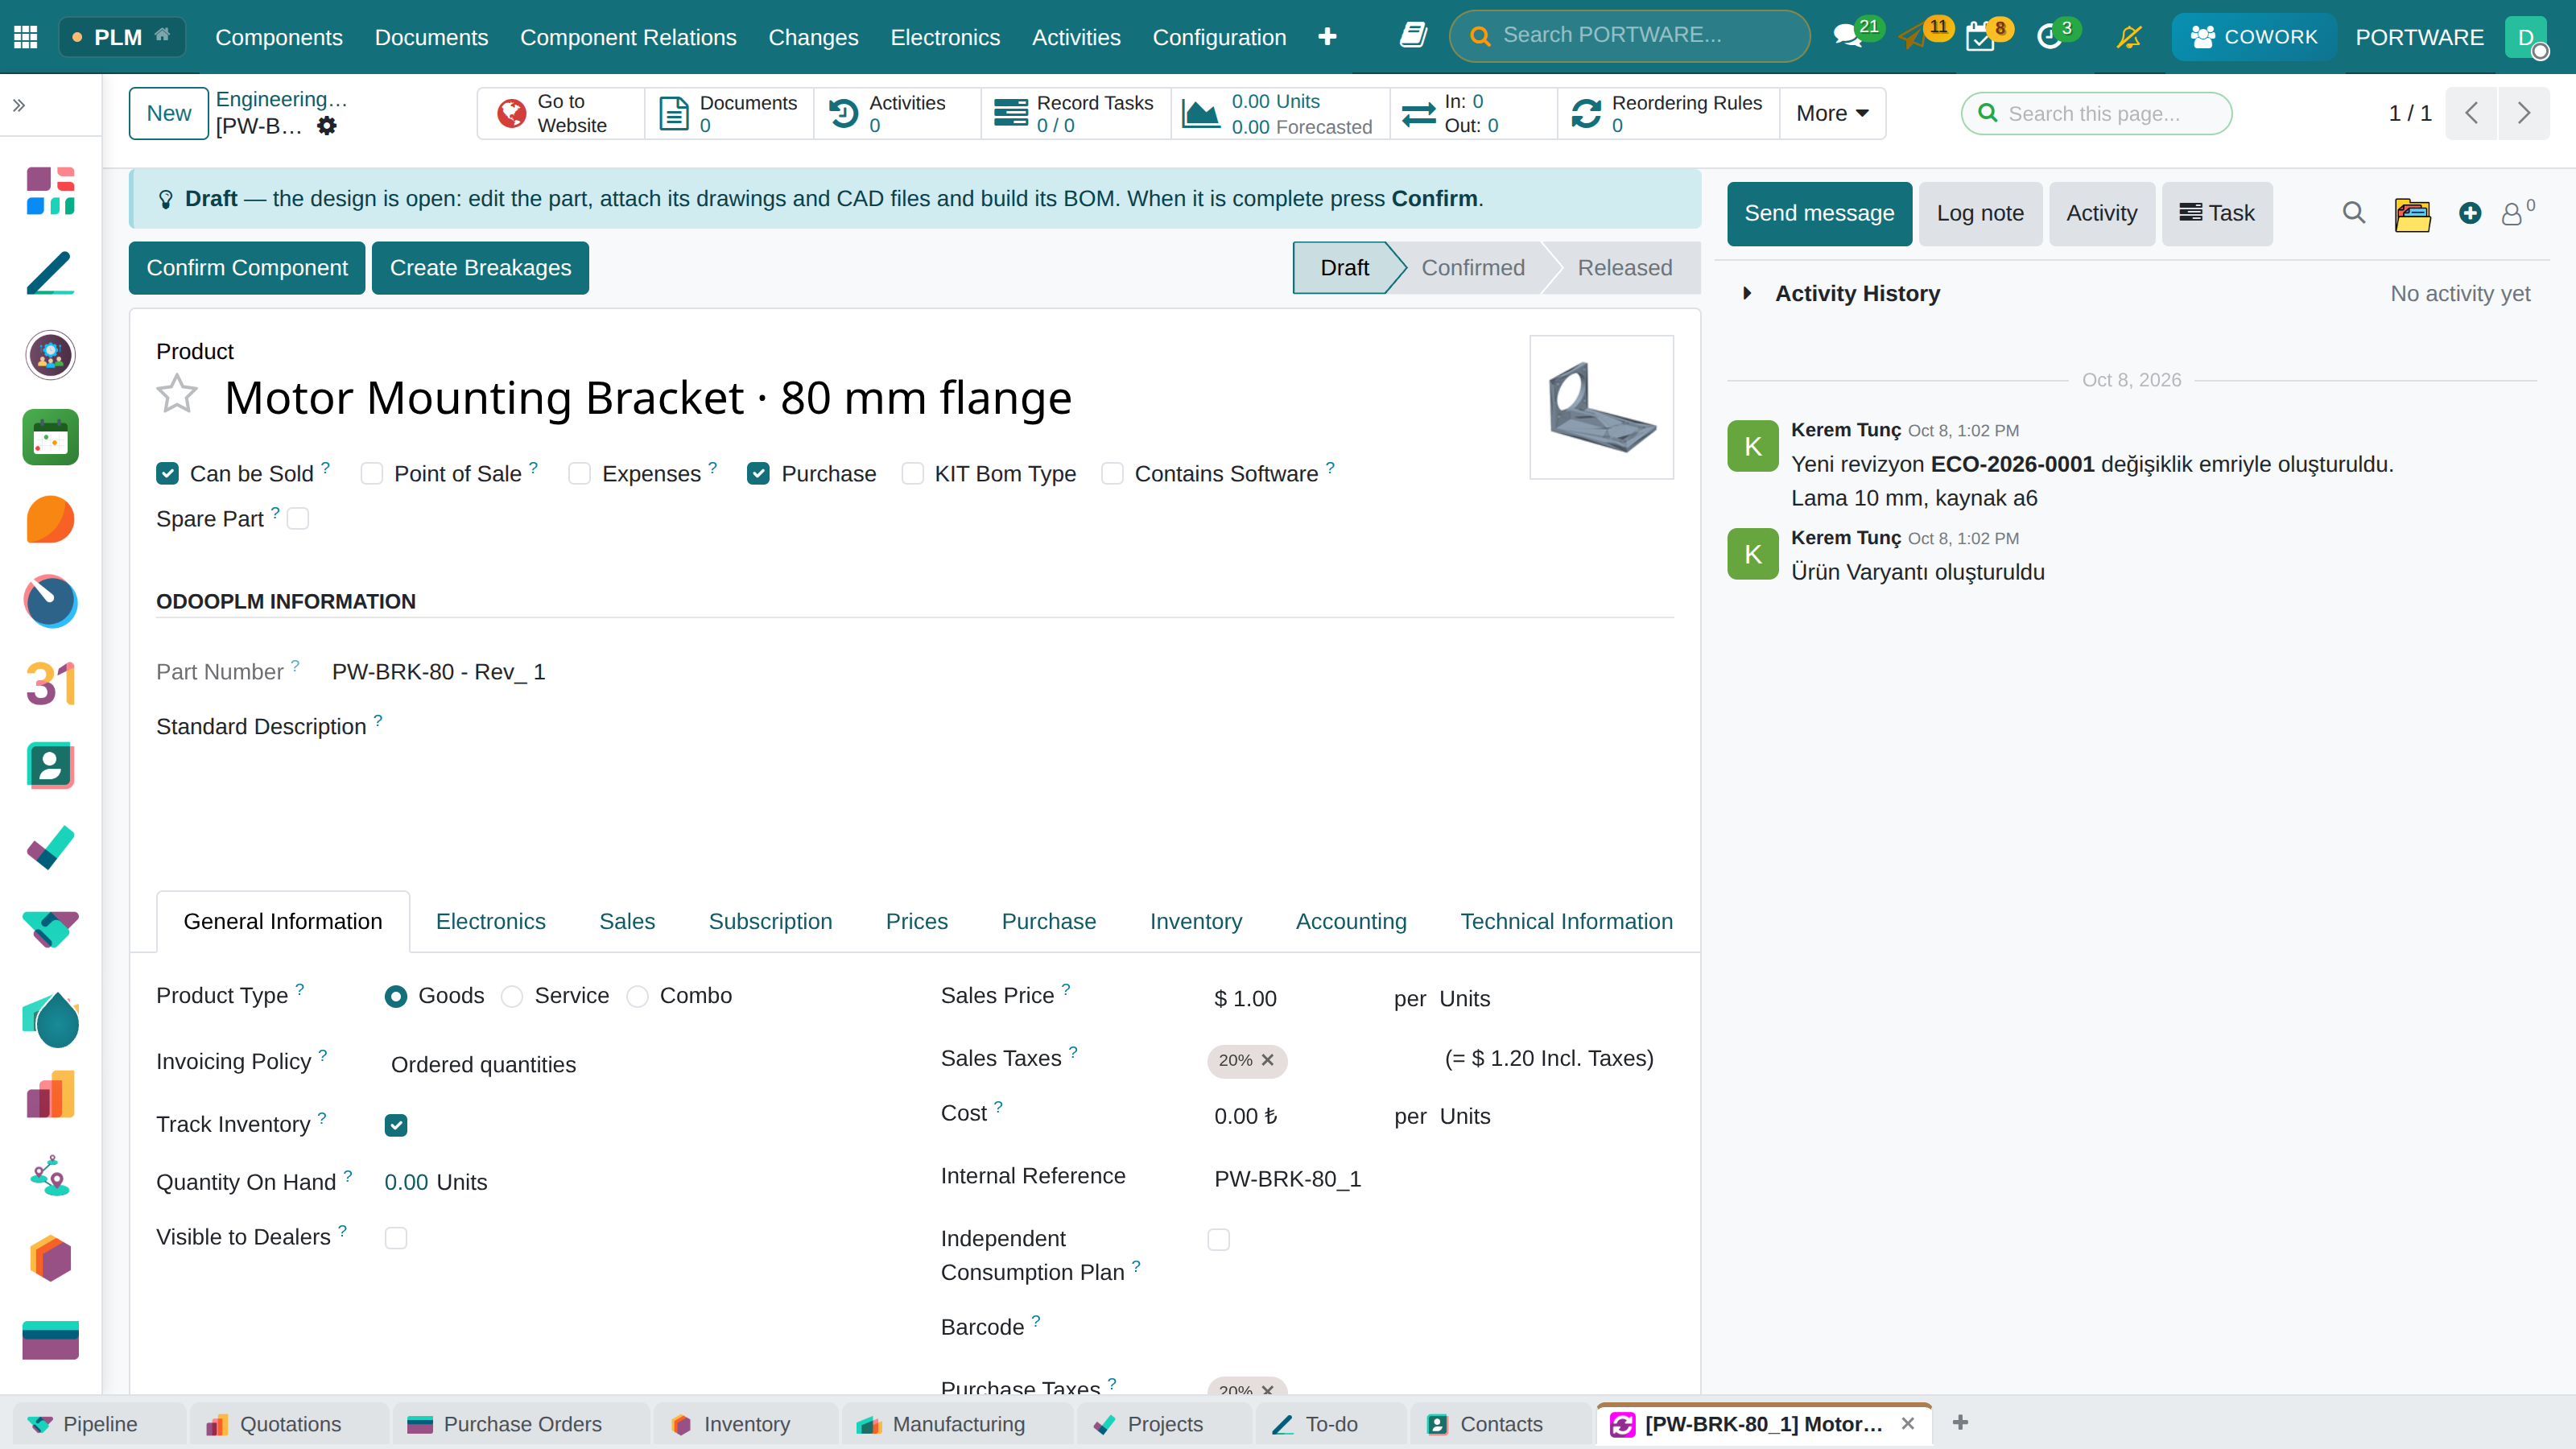Image resolution: width=2576 pixels, height=1449 pixels.
Task: Click the knowledge book icon in navbar
Action: pyautogui.click(x=1412, y=36)
